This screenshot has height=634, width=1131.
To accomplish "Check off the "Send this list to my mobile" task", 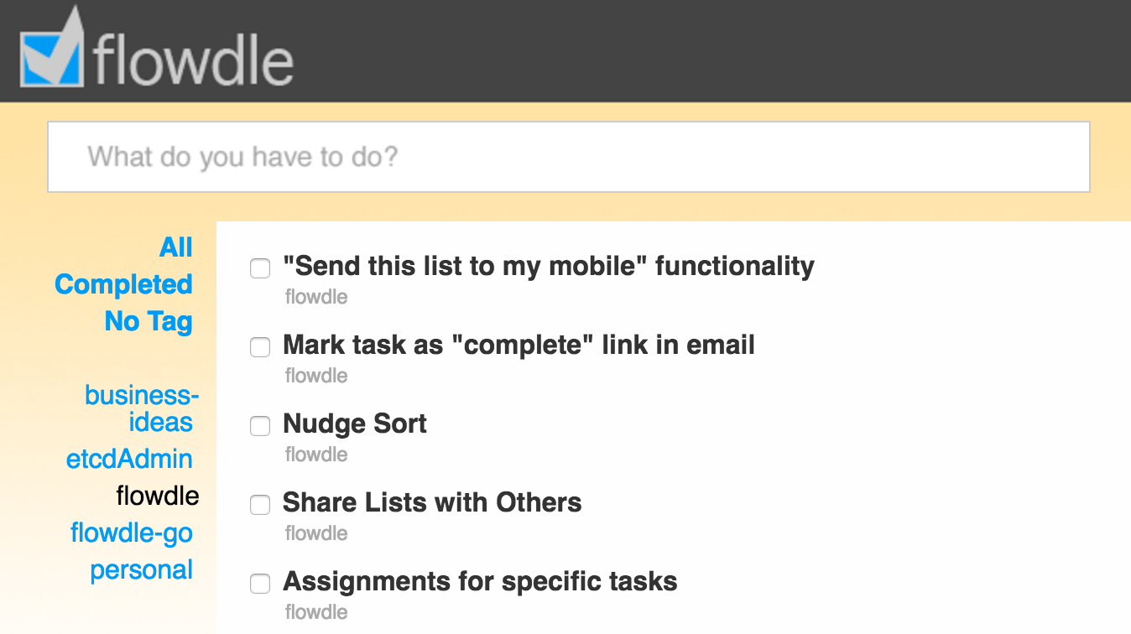I will click(x=260, y=268).
